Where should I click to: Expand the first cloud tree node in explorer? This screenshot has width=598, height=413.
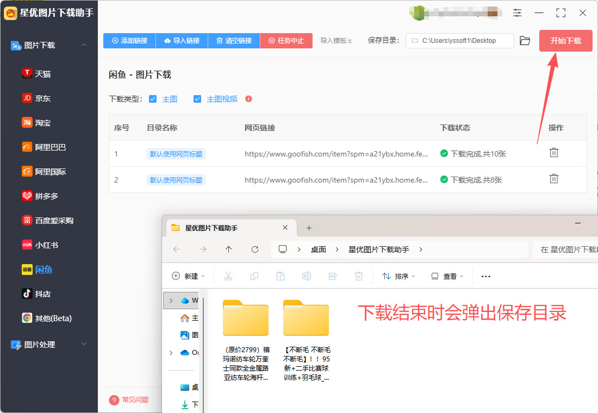point(171,301)
